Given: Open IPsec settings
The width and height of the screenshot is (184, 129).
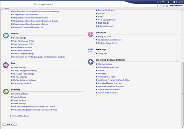Looking at the screenshot, I should 100,17.
